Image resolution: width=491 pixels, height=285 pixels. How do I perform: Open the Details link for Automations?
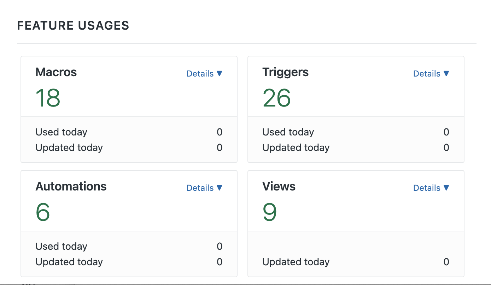pyautogui.click(x=200, y=188)
